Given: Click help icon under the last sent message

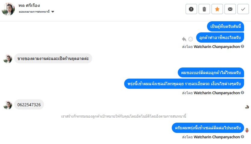Looking at the screenshot, I should (243, 137).
